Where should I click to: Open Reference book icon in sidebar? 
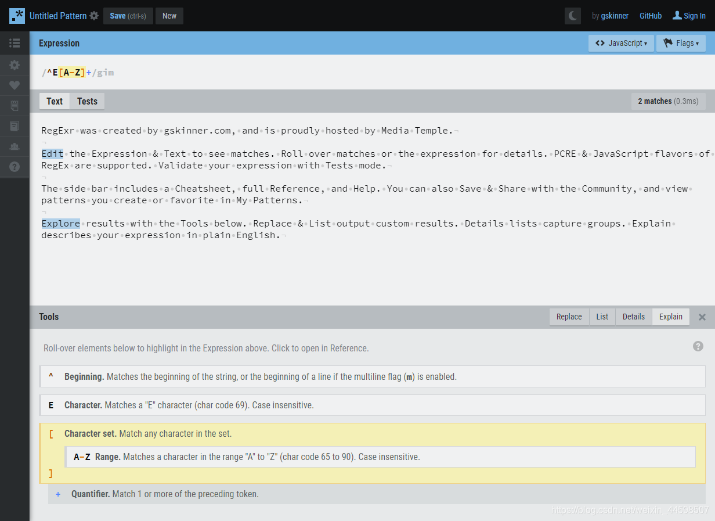(x=15, y=126)
